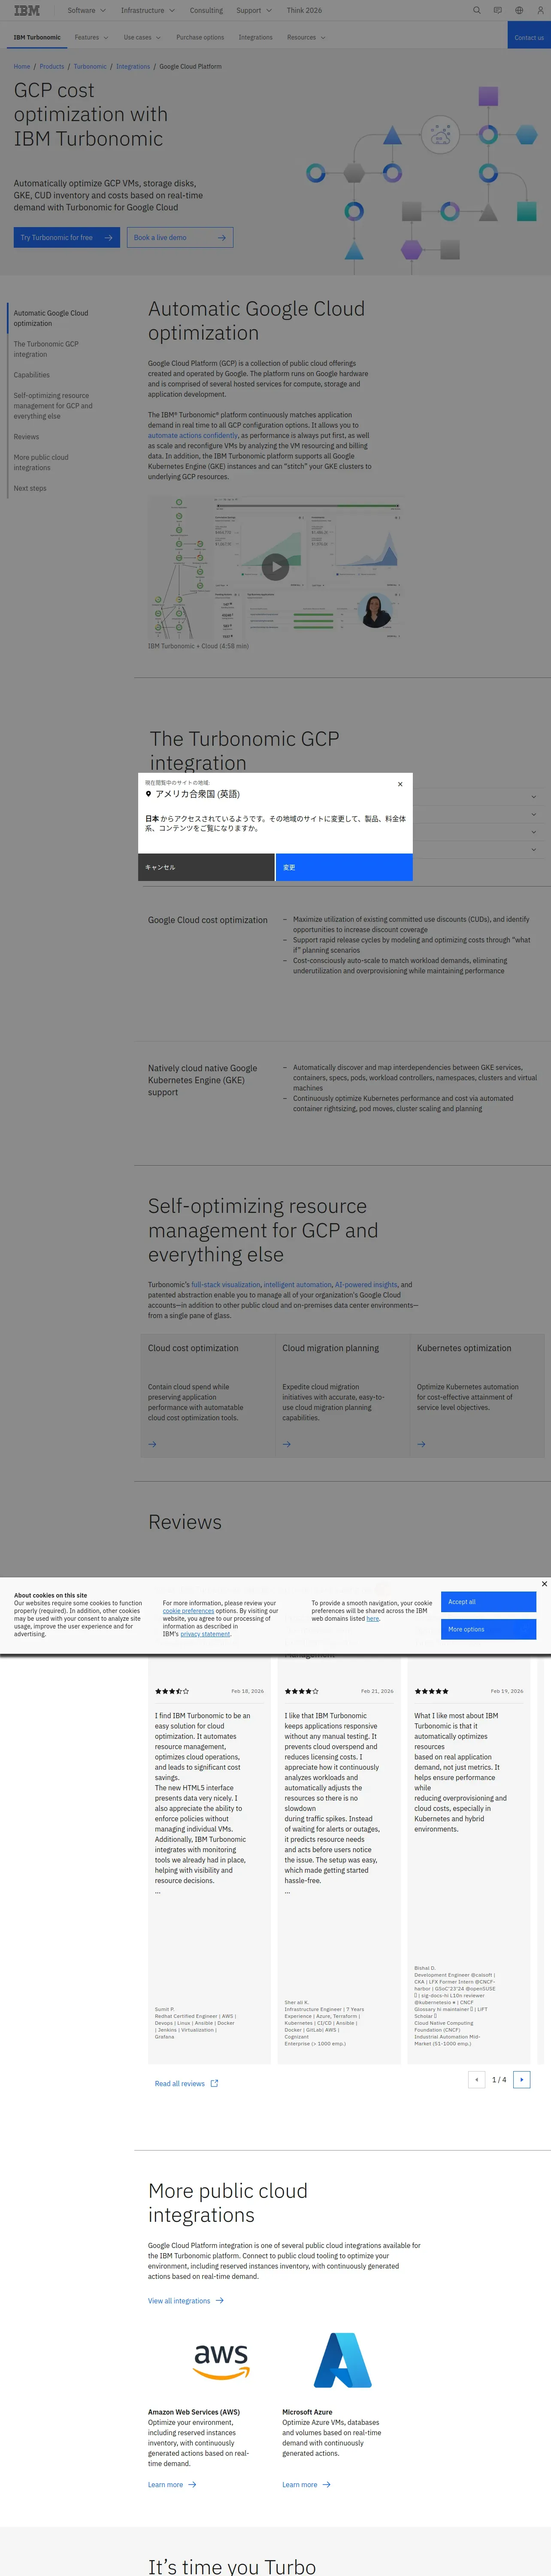
Task: Click arrow in Kubernetes optimization card
Action: coord(421,1444)
